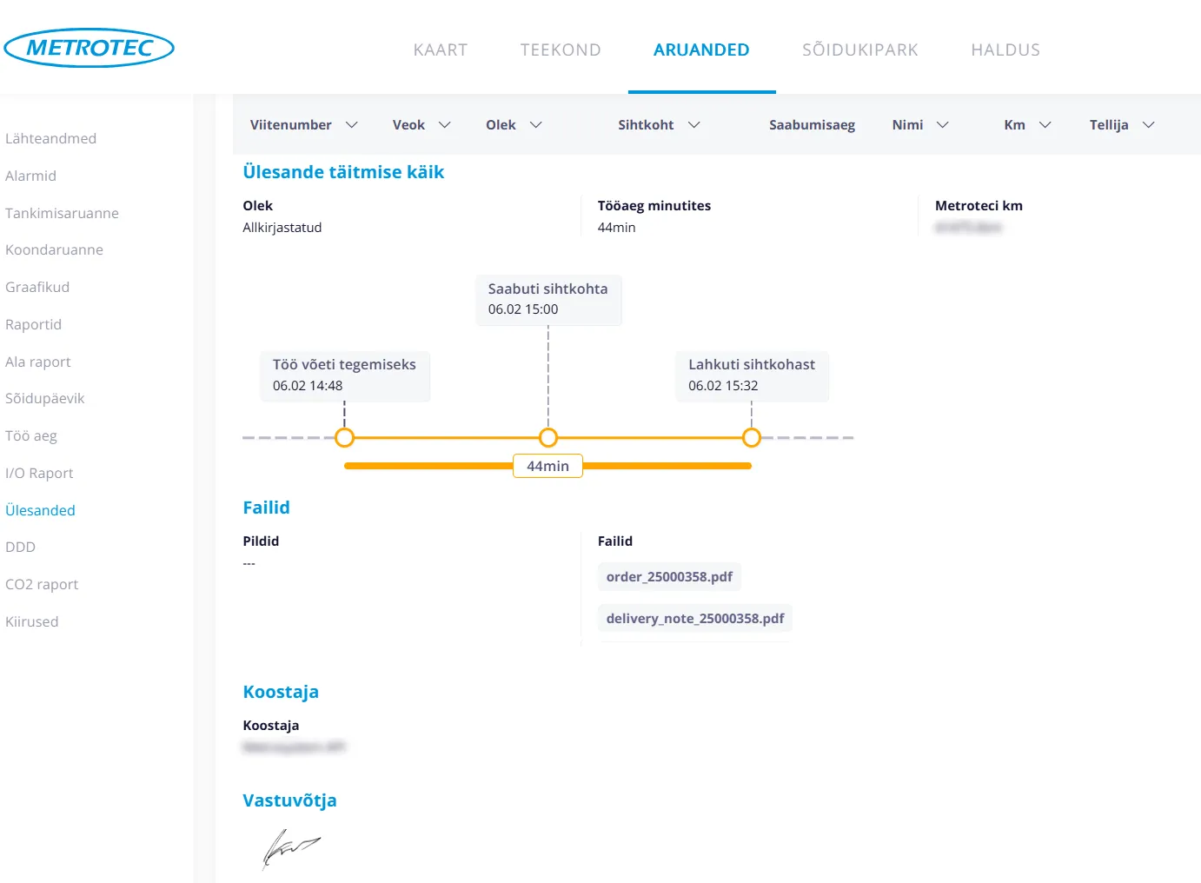Viewport: 1201px width, 883px height.
Task: Go to the HALDUS tab
Action: click(x=1005, y=50)
